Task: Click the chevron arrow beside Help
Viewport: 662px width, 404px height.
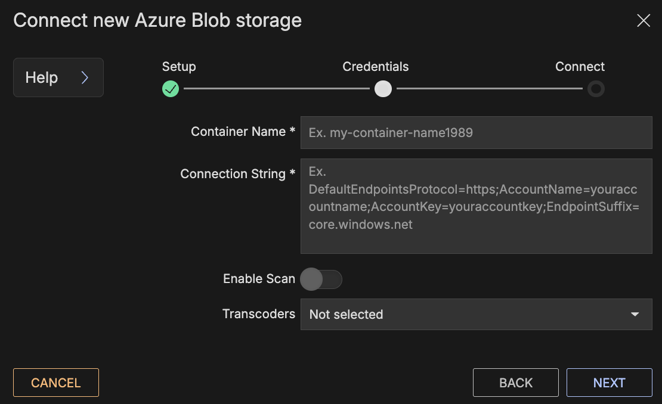Action: click(85, 77)
